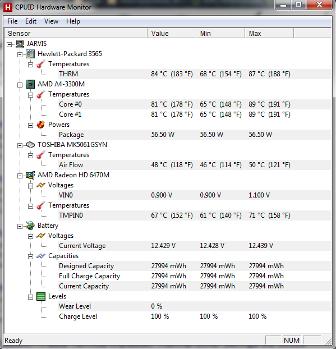This screenshot has width=336, height=349.
Task: Click the Voltages lightning icon under AMD Radeon
Action: [41, 185]
